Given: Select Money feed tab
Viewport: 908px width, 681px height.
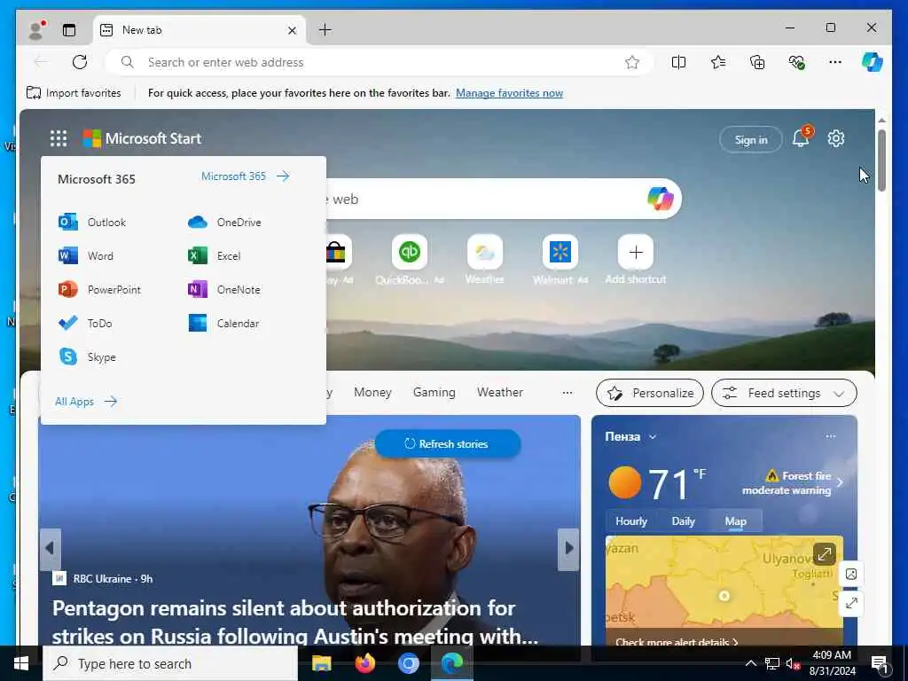Looking at the screenshot, I should click(x=373, y=393).
